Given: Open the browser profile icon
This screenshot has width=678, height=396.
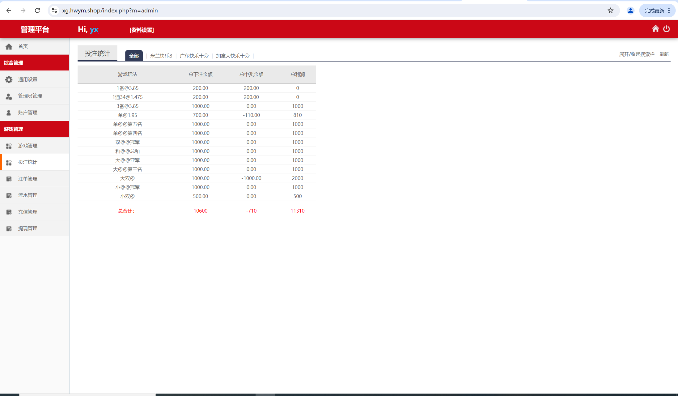Looking at the screenshot, I should point(630,10).
